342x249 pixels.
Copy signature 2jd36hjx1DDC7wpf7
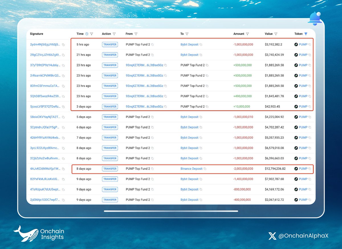(x=63, y=200)
